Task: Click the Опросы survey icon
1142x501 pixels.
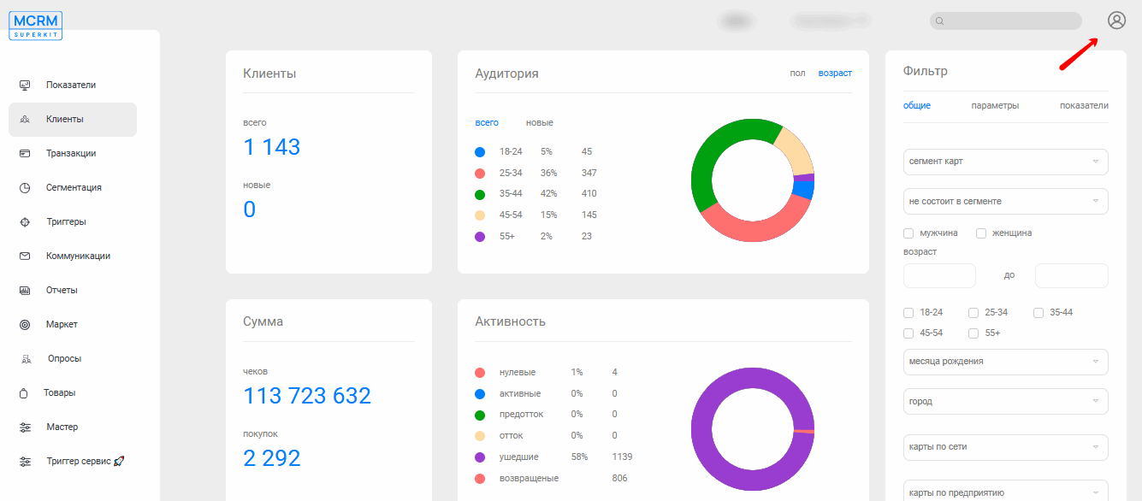Action: [x=27, y=359]
